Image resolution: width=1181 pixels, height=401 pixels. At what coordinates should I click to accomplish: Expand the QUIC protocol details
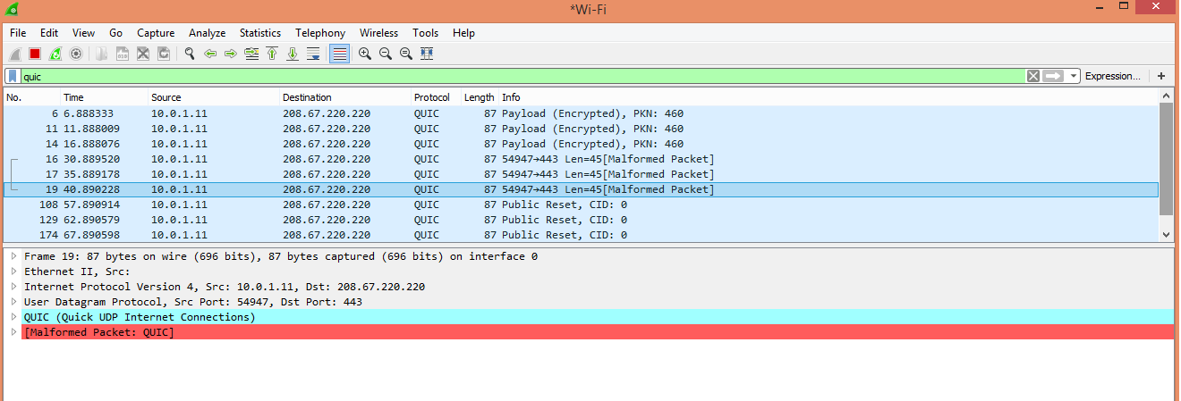14,317
